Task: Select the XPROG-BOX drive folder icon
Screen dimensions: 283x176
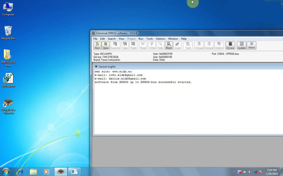Action: (8, 58)
